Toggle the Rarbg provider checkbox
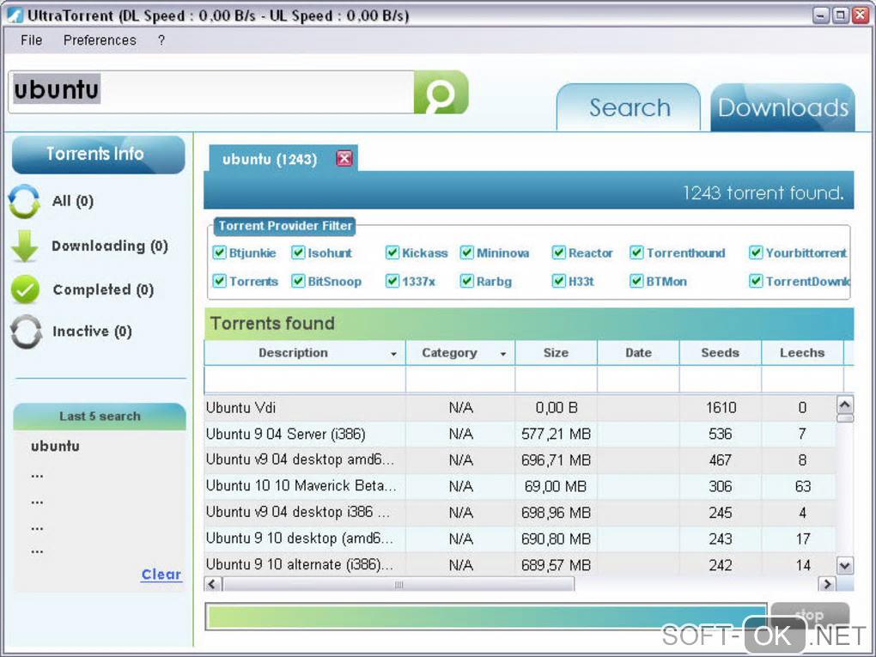The height and width of the screenshot is (657, 876). 466,281
